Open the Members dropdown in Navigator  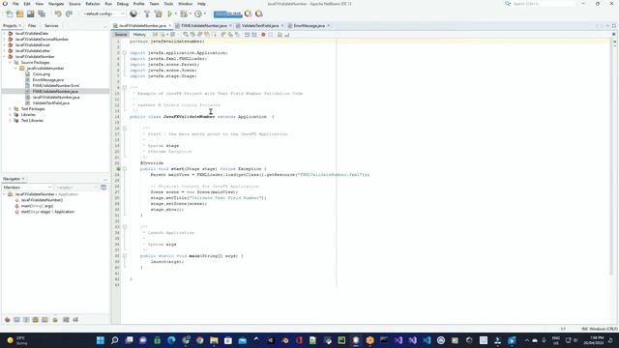point(27,188)
